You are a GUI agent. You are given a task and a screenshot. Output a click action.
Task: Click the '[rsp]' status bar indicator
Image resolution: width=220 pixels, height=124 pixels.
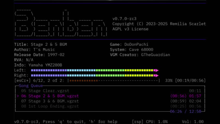click(x=137, y=122)
